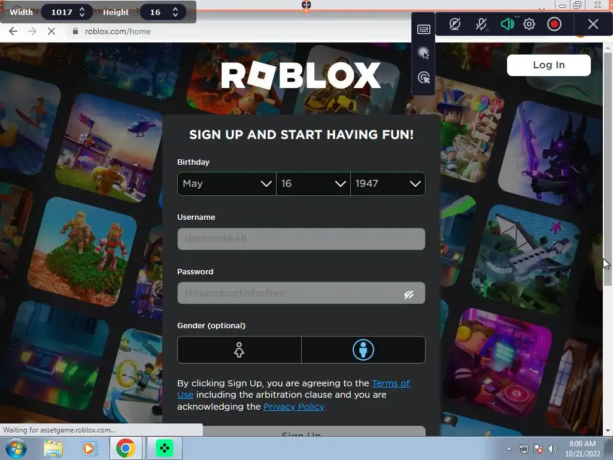Stop the page from loading

coord(51,31)
